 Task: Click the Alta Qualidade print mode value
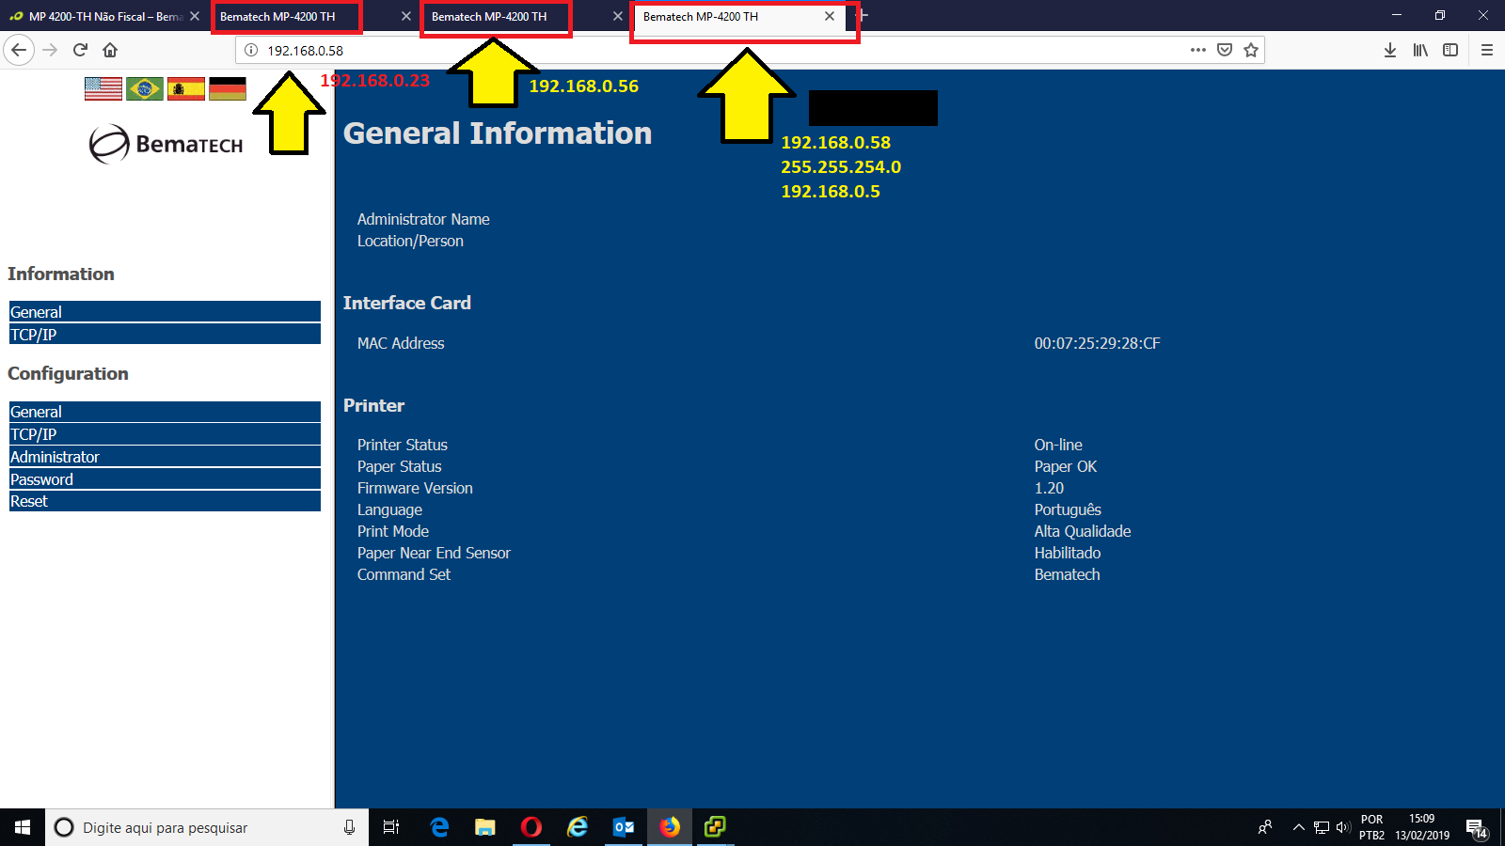pyautogui.click(x=1083, y=531)
